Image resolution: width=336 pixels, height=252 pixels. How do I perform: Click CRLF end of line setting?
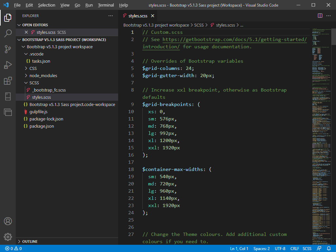pyautogui.click(x=295, y=249)
